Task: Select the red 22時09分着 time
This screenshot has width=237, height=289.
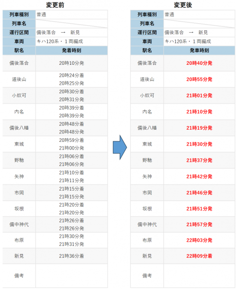Action: coord(199,256)
